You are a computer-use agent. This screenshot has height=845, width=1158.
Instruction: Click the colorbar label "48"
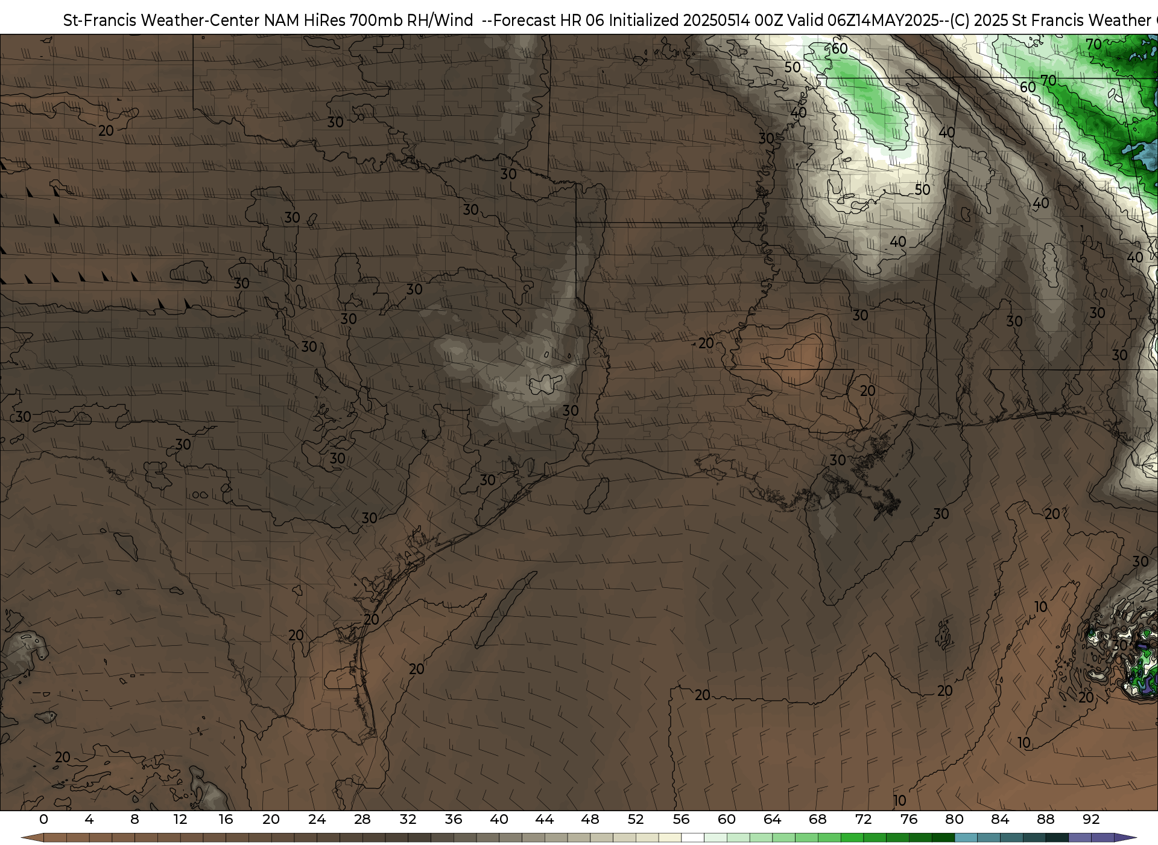(x=590, y=820)
